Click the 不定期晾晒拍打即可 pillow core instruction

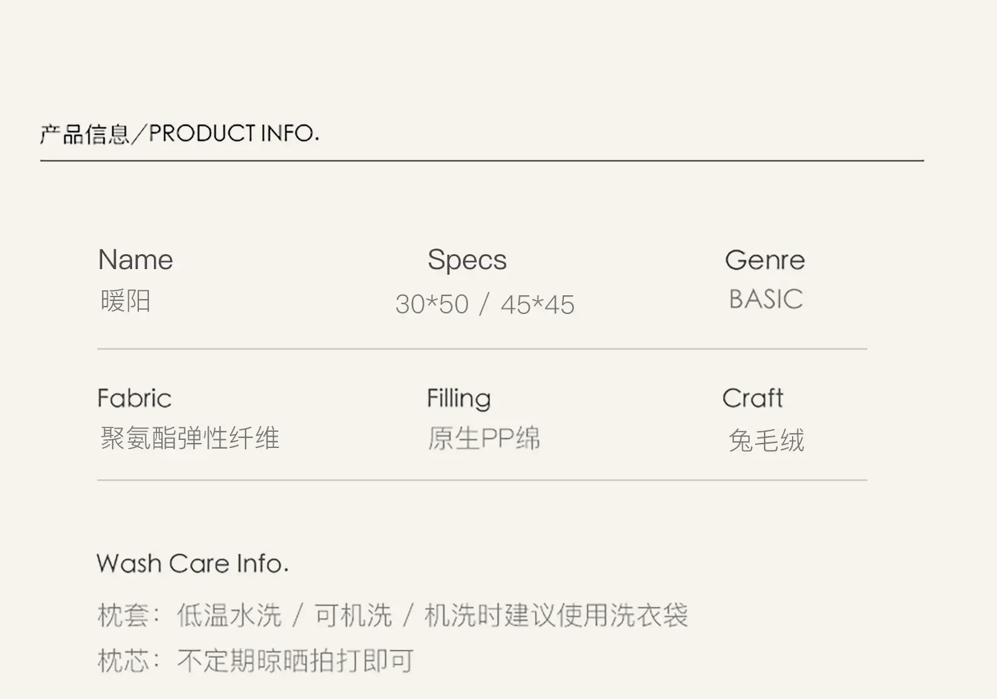(x=295, y=660)
